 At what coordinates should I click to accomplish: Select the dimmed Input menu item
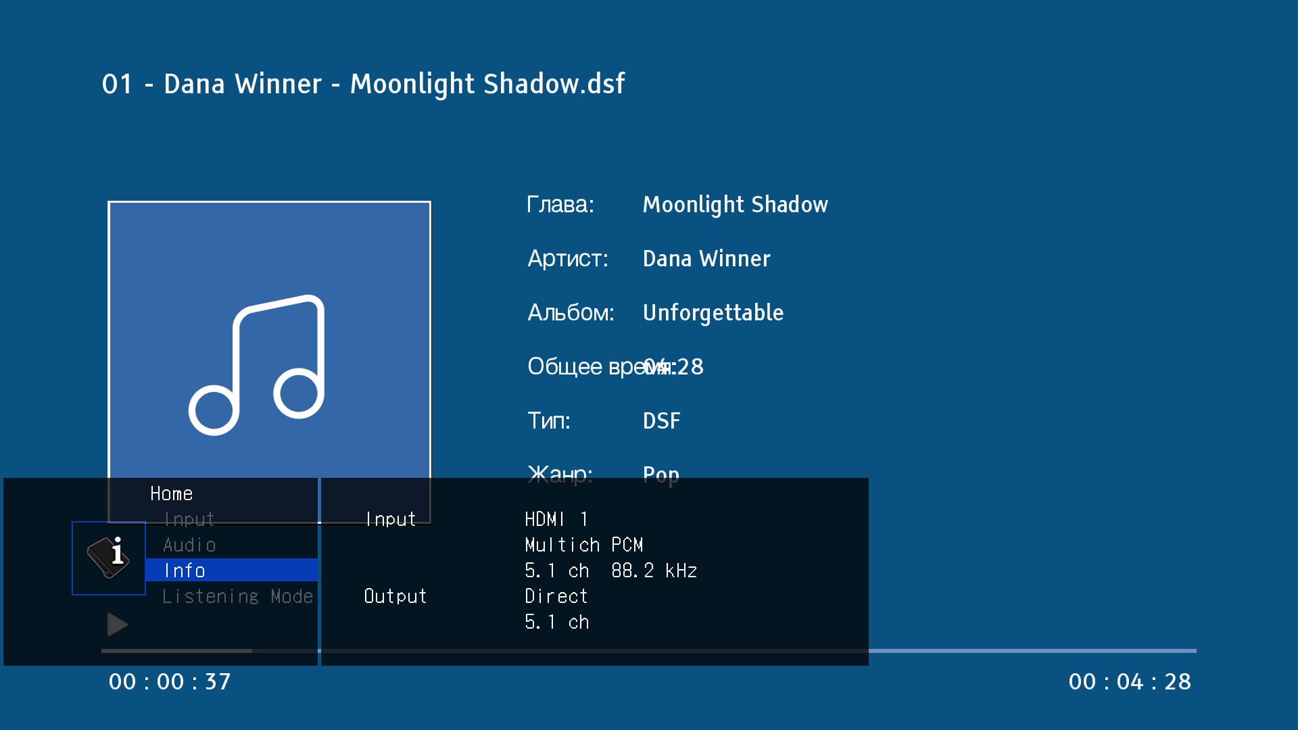pyautogui.click(x=189, y=519)
